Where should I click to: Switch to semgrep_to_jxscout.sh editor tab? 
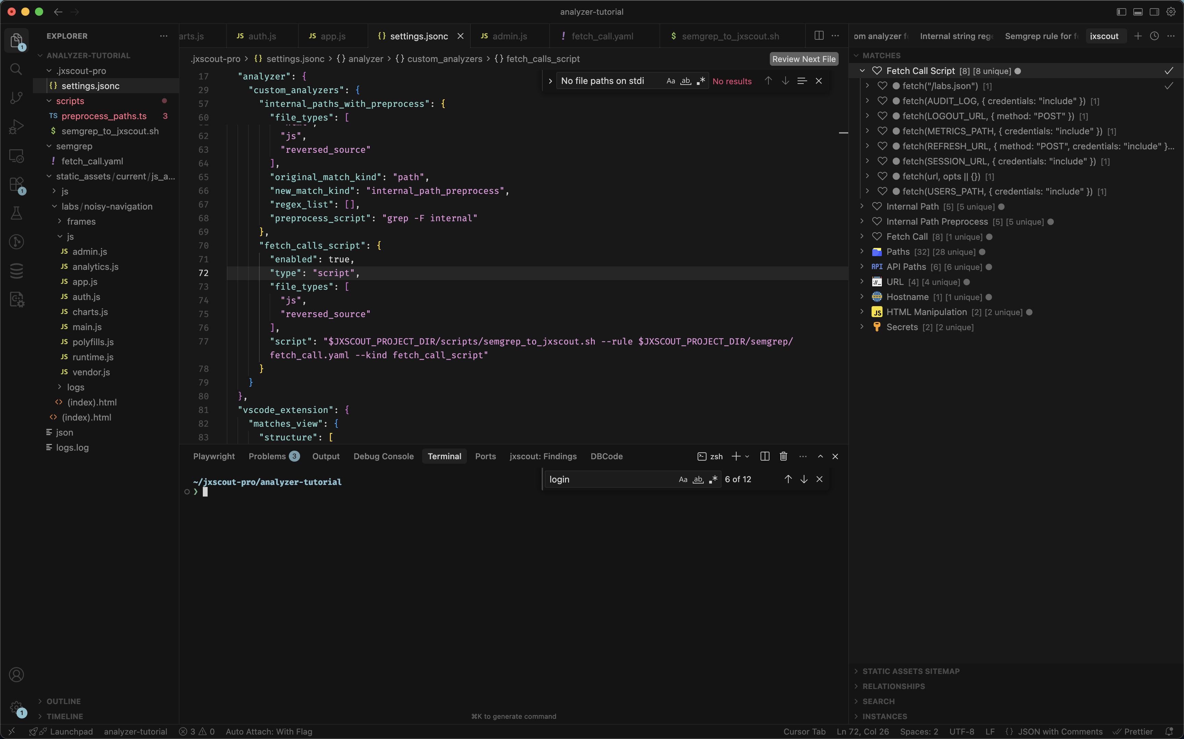pyautogui.click(x=730, y=36)
